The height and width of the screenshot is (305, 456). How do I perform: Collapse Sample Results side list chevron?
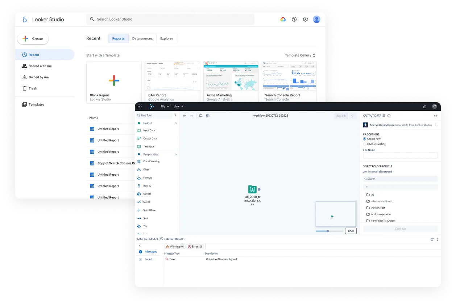point(140,246)
